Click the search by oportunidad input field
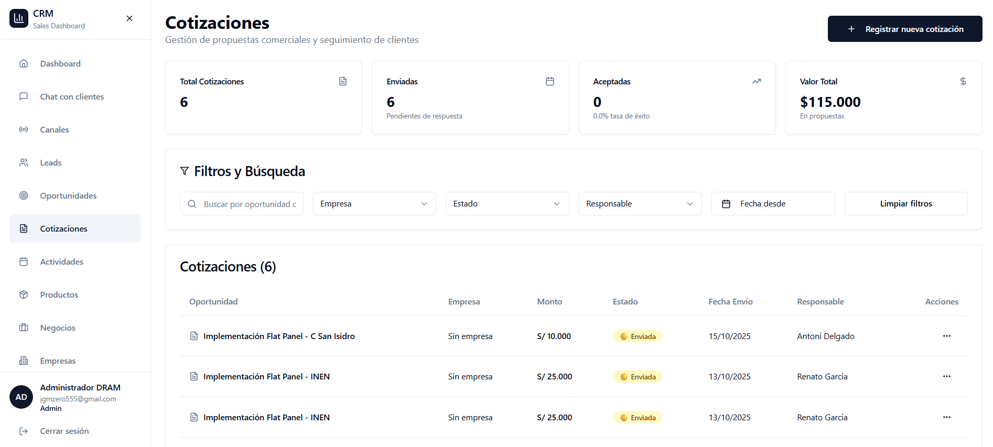 coord(249,204)
